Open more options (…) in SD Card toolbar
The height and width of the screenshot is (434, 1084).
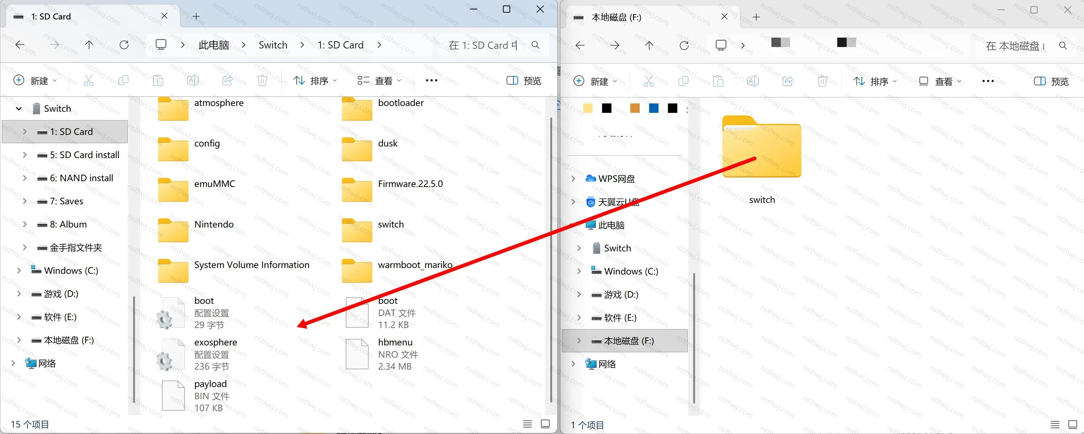pos(431,80)
